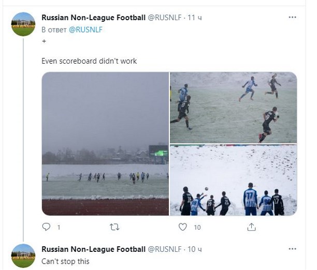Click the like count of 10
This screenshot has height=270, width=317.
coord(197,227)
